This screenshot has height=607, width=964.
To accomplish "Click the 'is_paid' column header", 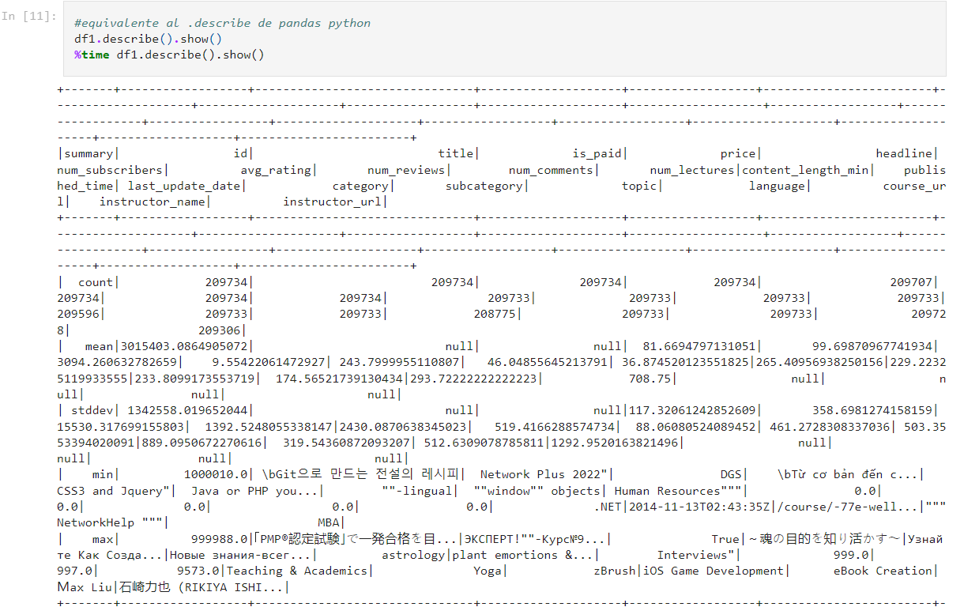I will pos(597,154).
